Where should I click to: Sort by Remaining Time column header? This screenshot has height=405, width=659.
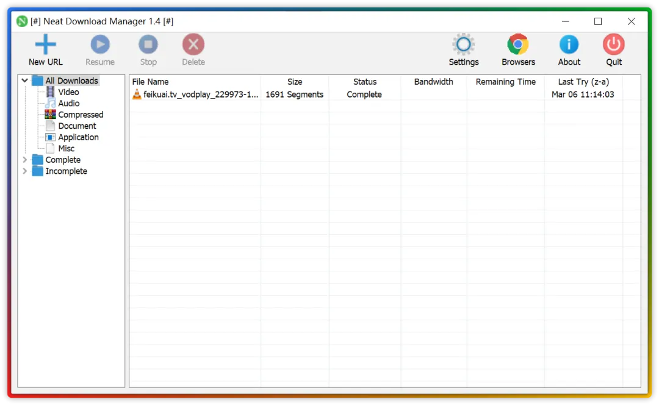506,82
